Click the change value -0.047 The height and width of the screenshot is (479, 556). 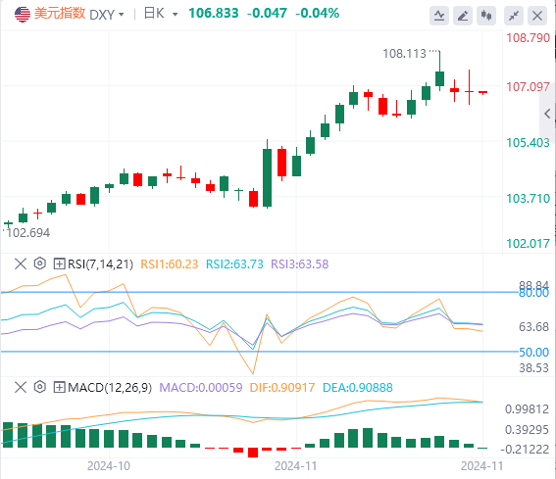pos(267,14)
